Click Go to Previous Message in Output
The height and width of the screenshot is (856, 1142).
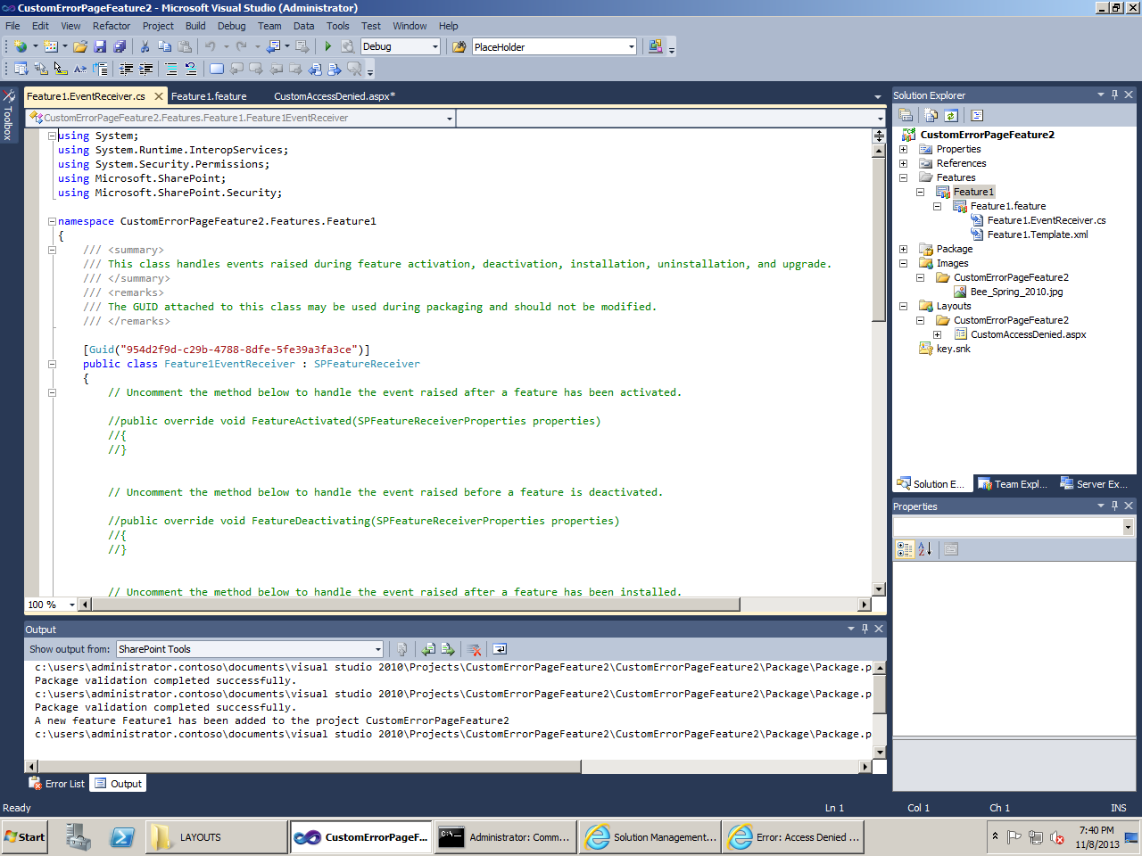click(x=429, y=649)
